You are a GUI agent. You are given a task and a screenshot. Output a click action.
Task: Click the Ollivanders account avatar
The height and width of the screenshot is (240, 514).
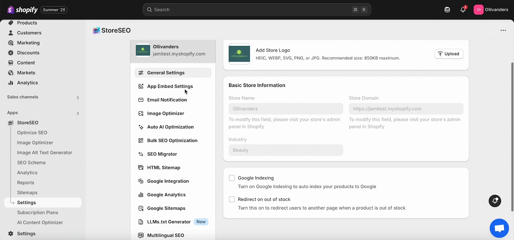478,10
